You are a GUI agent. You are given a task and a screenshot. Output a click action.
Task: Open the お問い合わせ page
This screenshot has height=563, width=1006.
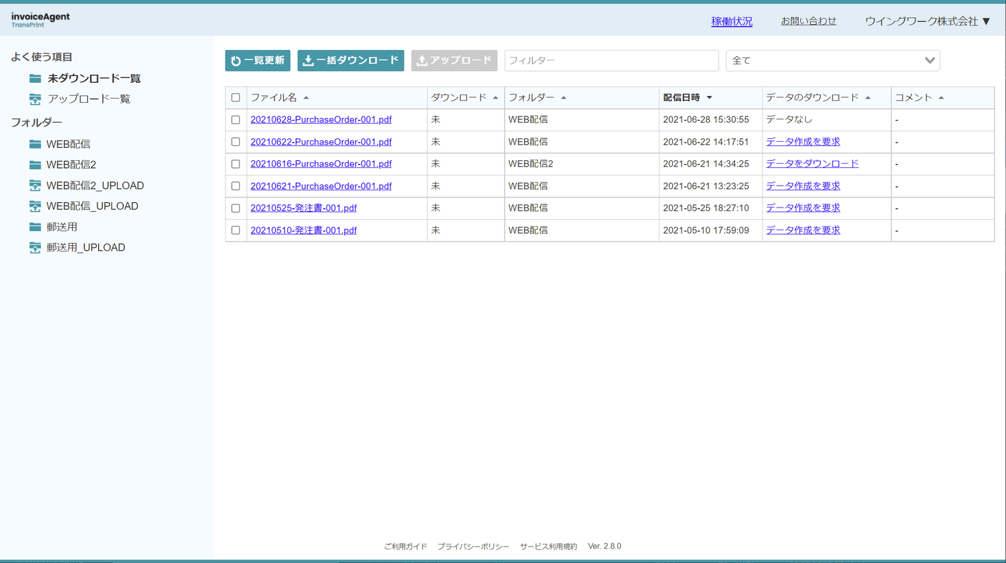[809, 21]
